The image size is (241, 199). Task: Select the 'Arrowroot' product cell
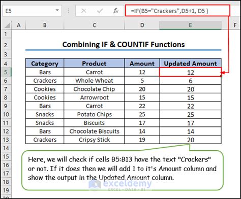pos(94,97)
